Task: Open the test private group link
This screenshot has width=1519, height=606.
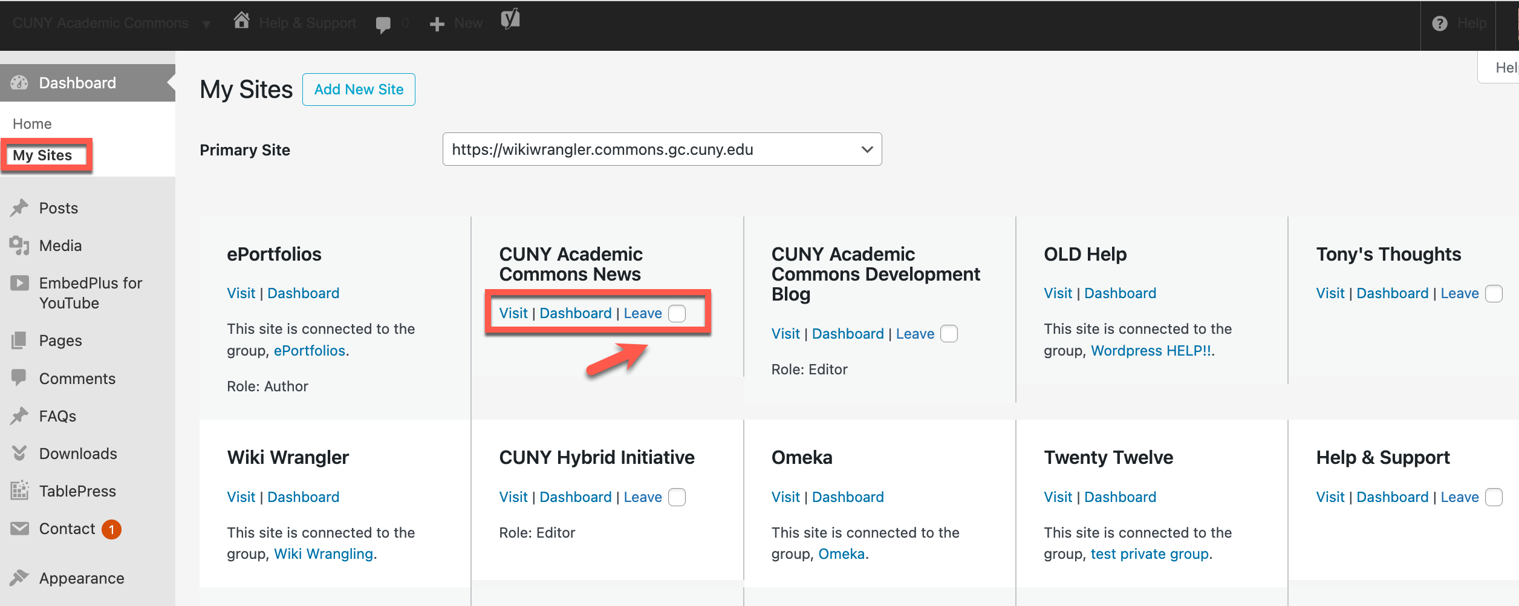Action: pyautogui.click(x=1150, y=554)
